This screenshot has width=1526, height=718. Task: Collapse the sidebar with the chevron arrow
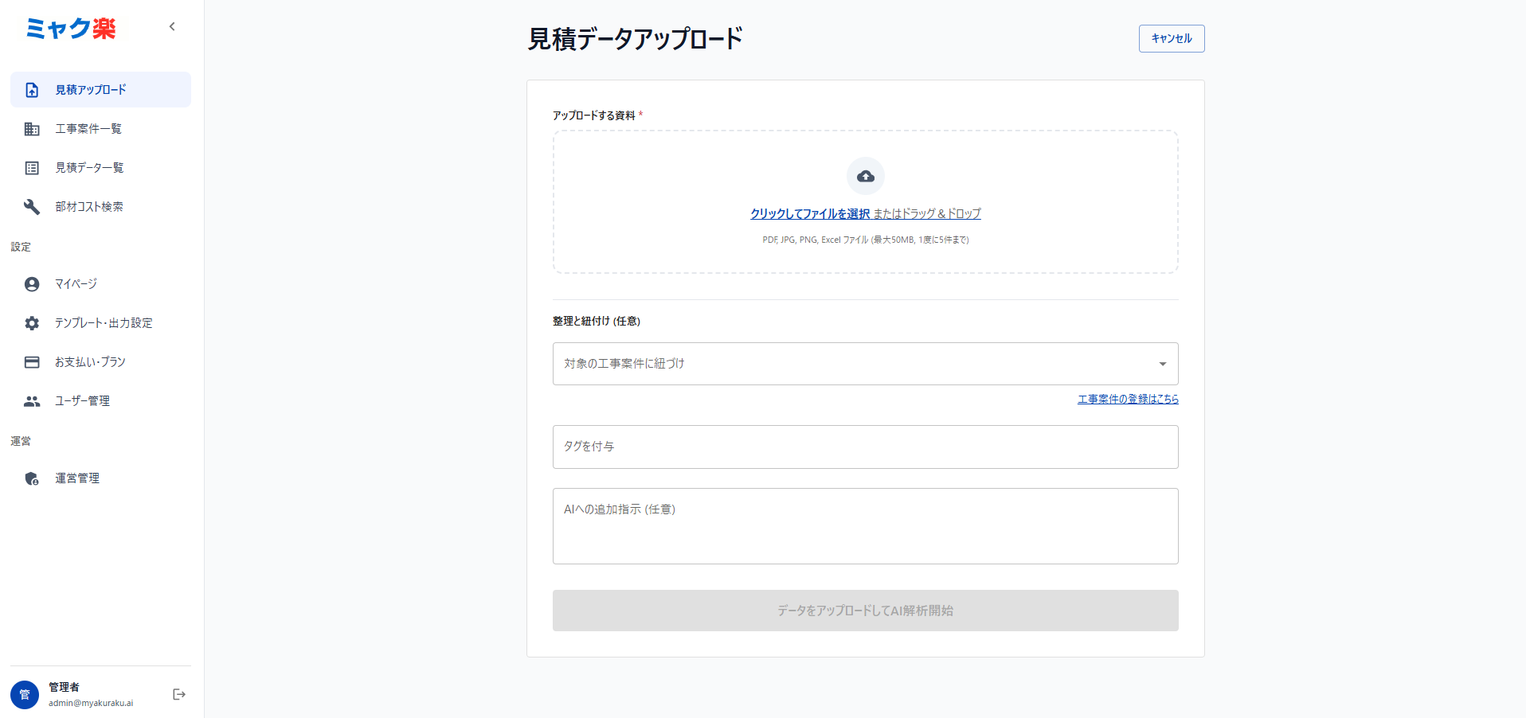(x=172, y=27)
